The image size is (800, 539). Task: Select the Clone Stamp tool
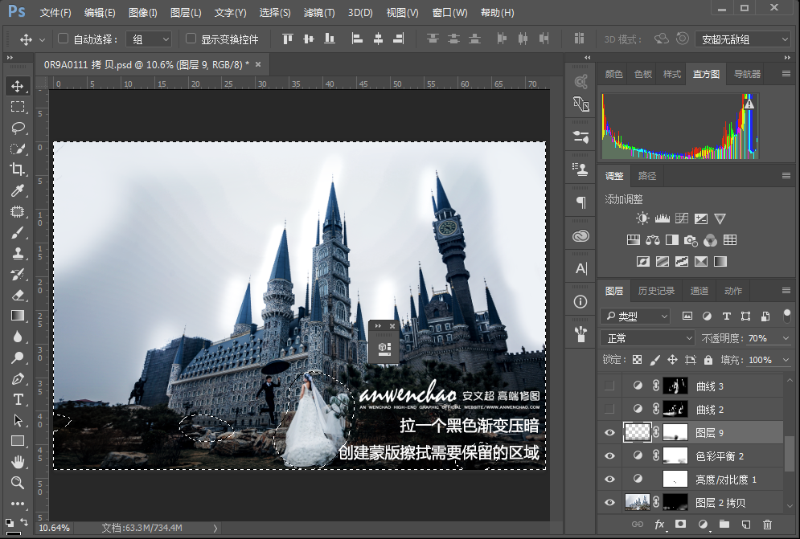18,253
